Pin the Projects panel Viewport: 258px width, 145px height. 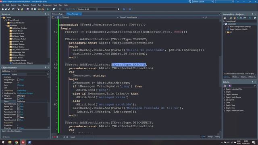252,14
